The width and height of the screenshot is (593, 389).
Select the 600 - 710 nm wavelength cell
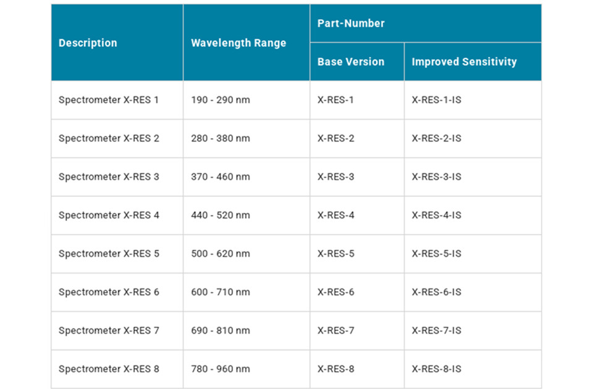pos(221,292)
